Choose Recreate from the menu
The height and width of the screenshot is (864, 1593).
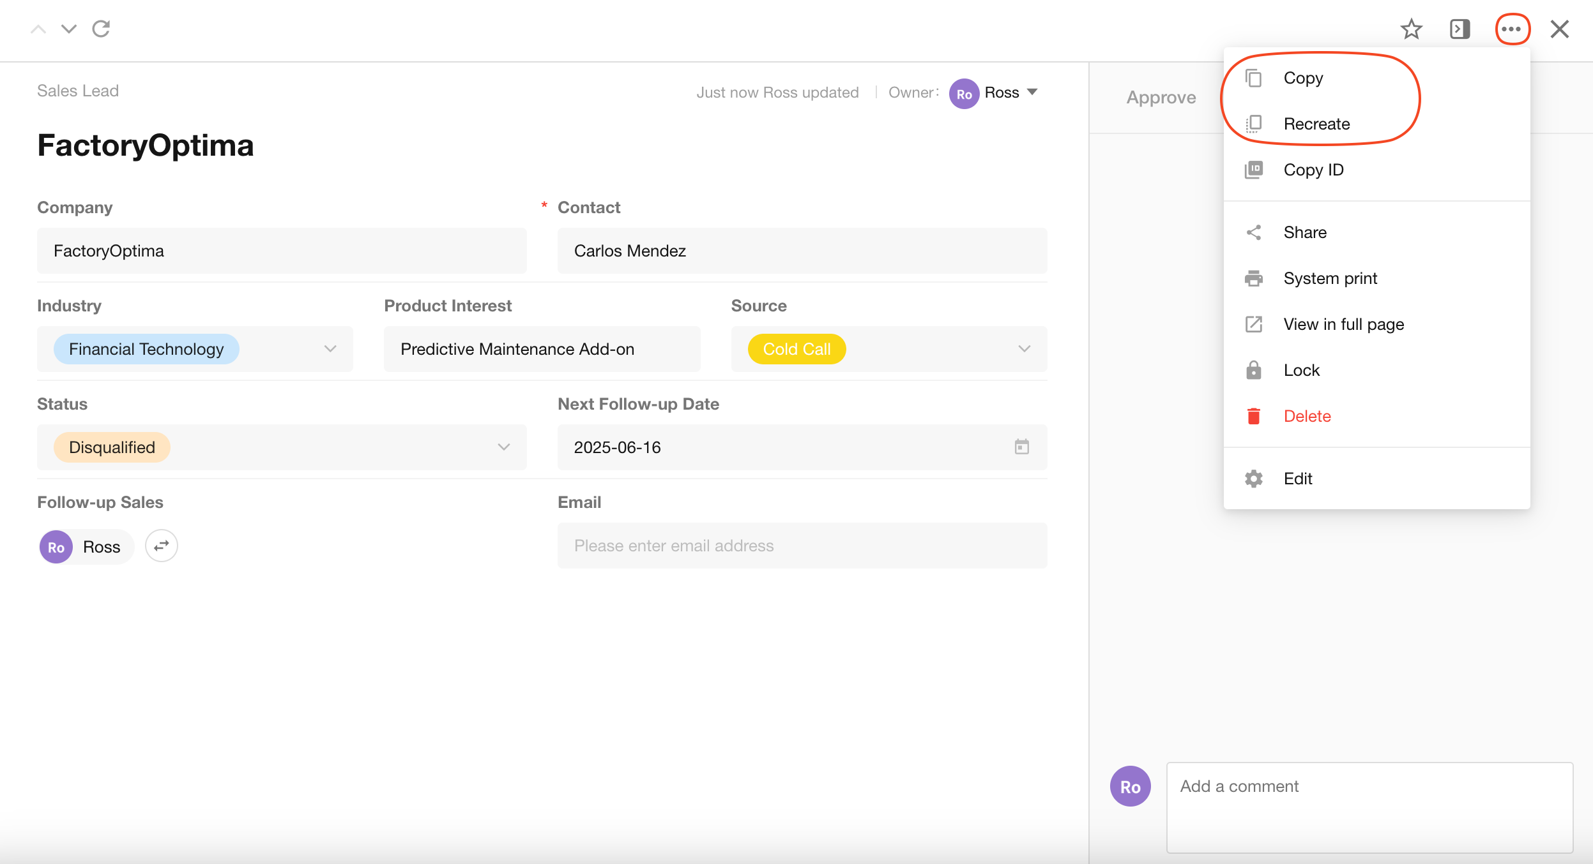pos(1316,124)
